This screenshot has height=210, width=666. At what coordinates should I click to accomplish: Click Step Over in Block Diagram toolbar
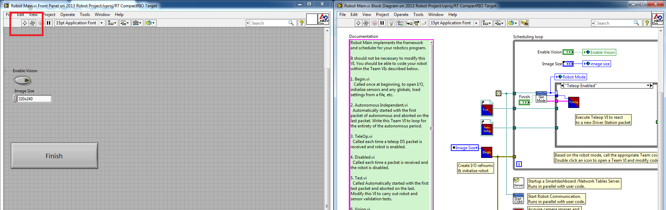[x=416, y=23]
